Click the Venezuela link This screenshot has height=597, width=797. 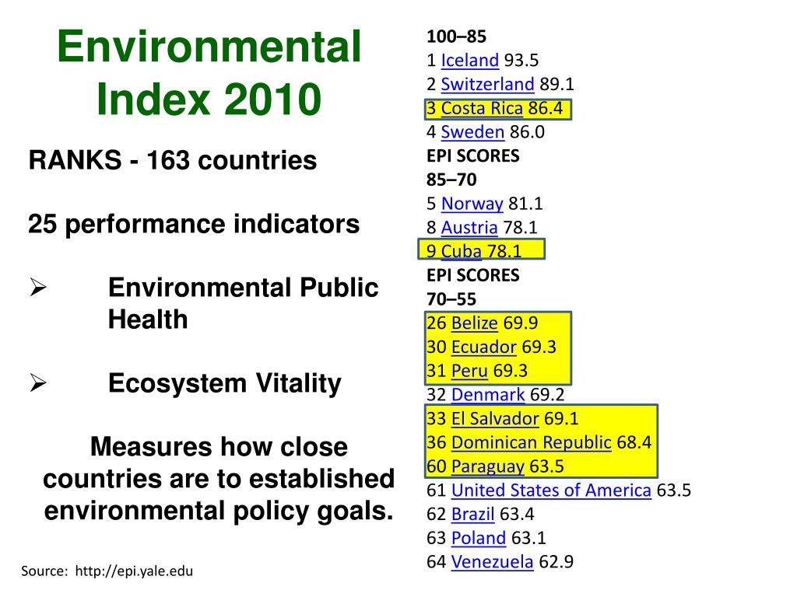(492, 562)
